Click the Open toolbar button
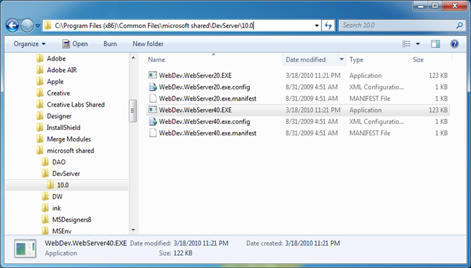 click(x=75, y=44)
